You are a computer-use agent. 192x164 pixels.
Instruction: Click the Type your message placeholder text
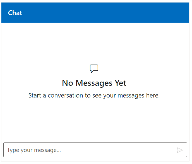pyautogui.click(x=34, y=150)
